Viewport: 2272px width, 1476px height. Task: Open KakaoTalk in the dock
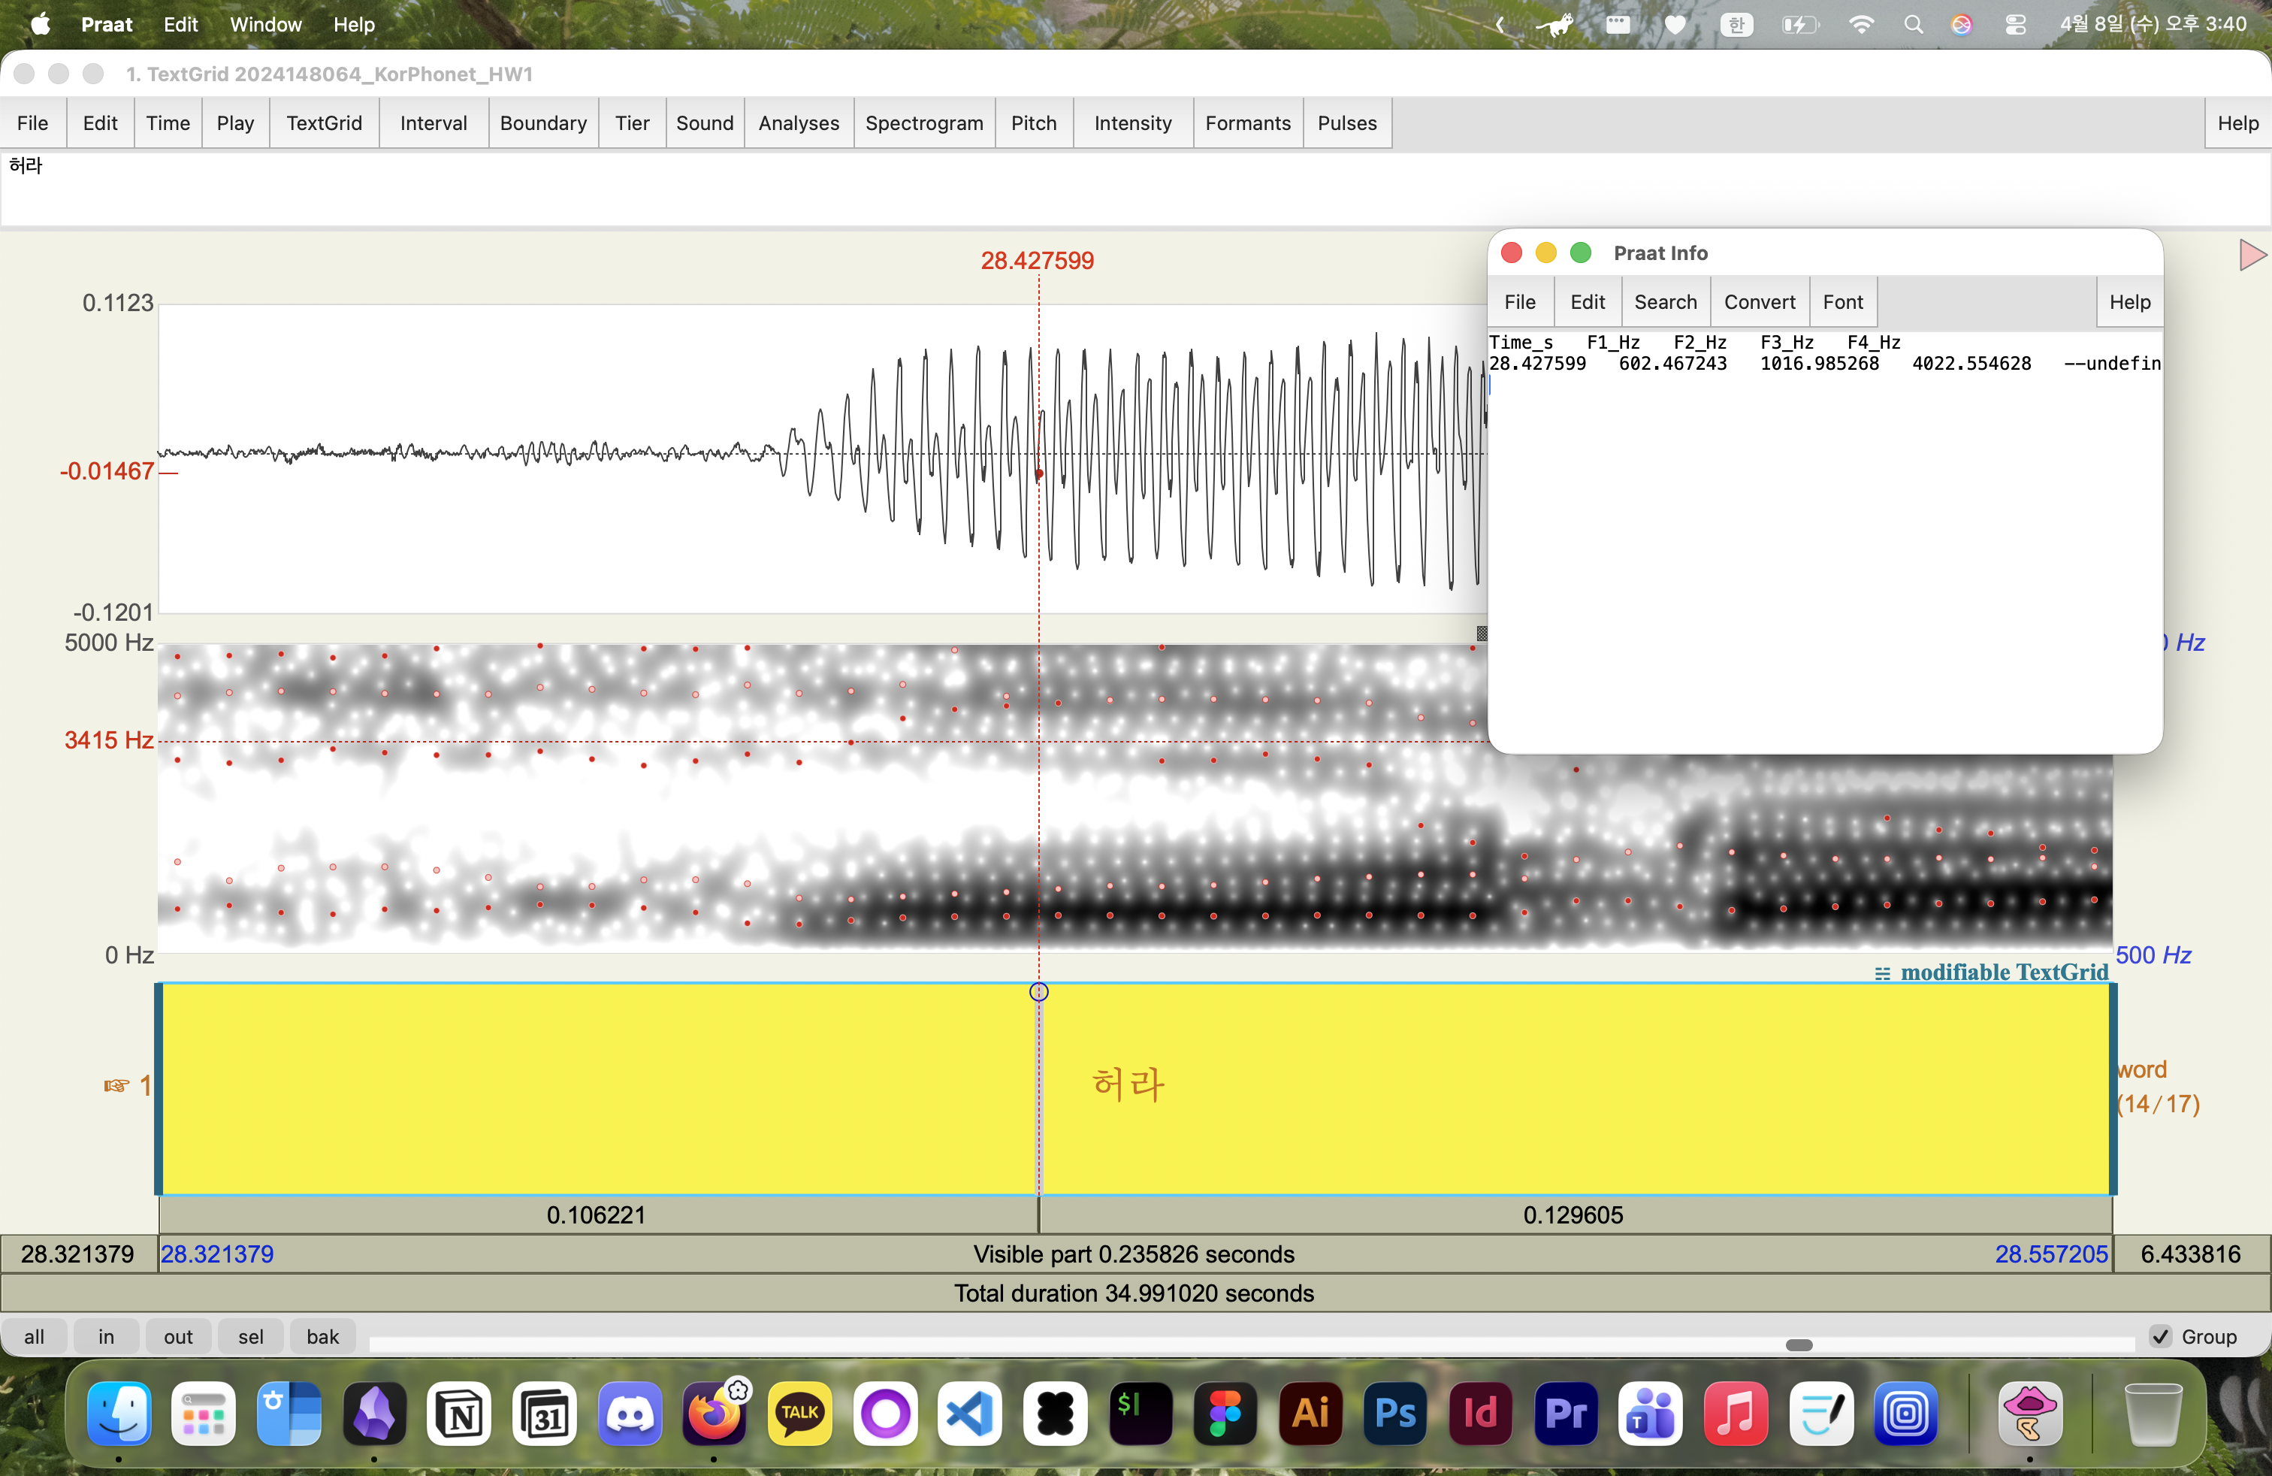[800, 1413]
